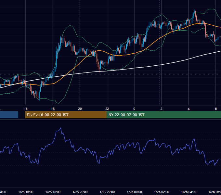Image resolution: width=221 pixels, height=195 pixels.
Task: Click the 1/26 02:00 time label
Action: click(162, 192)
